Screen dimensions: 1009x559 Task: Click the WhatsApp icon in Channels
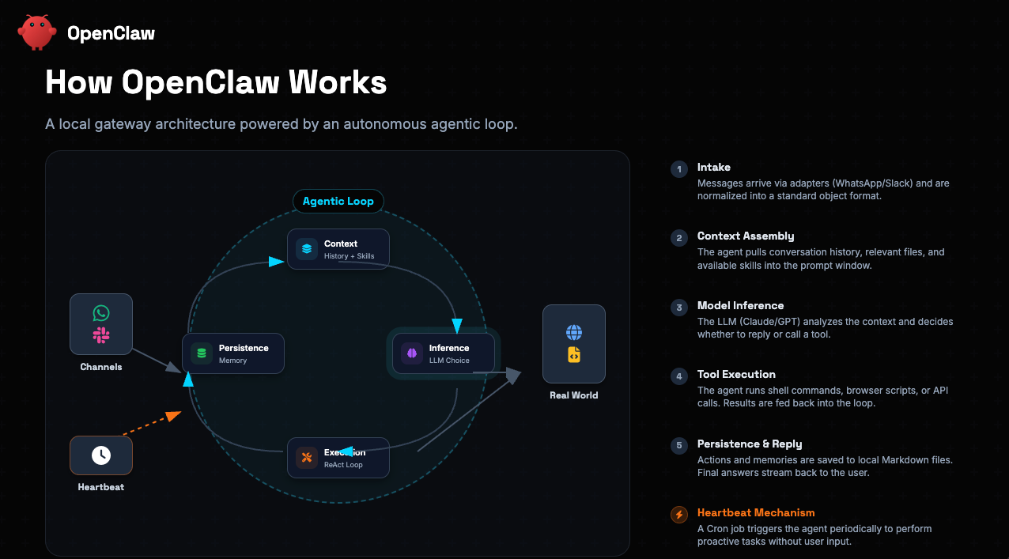pyautogui.click(x=101, y=313)
